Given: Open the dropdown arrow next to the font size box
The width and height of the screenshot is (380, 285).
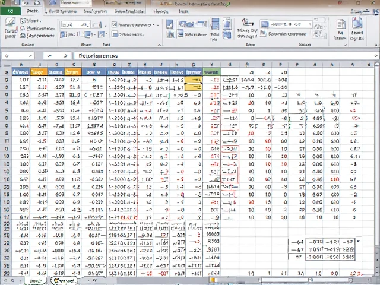Looking at the screenshot, I should point(106,25).
